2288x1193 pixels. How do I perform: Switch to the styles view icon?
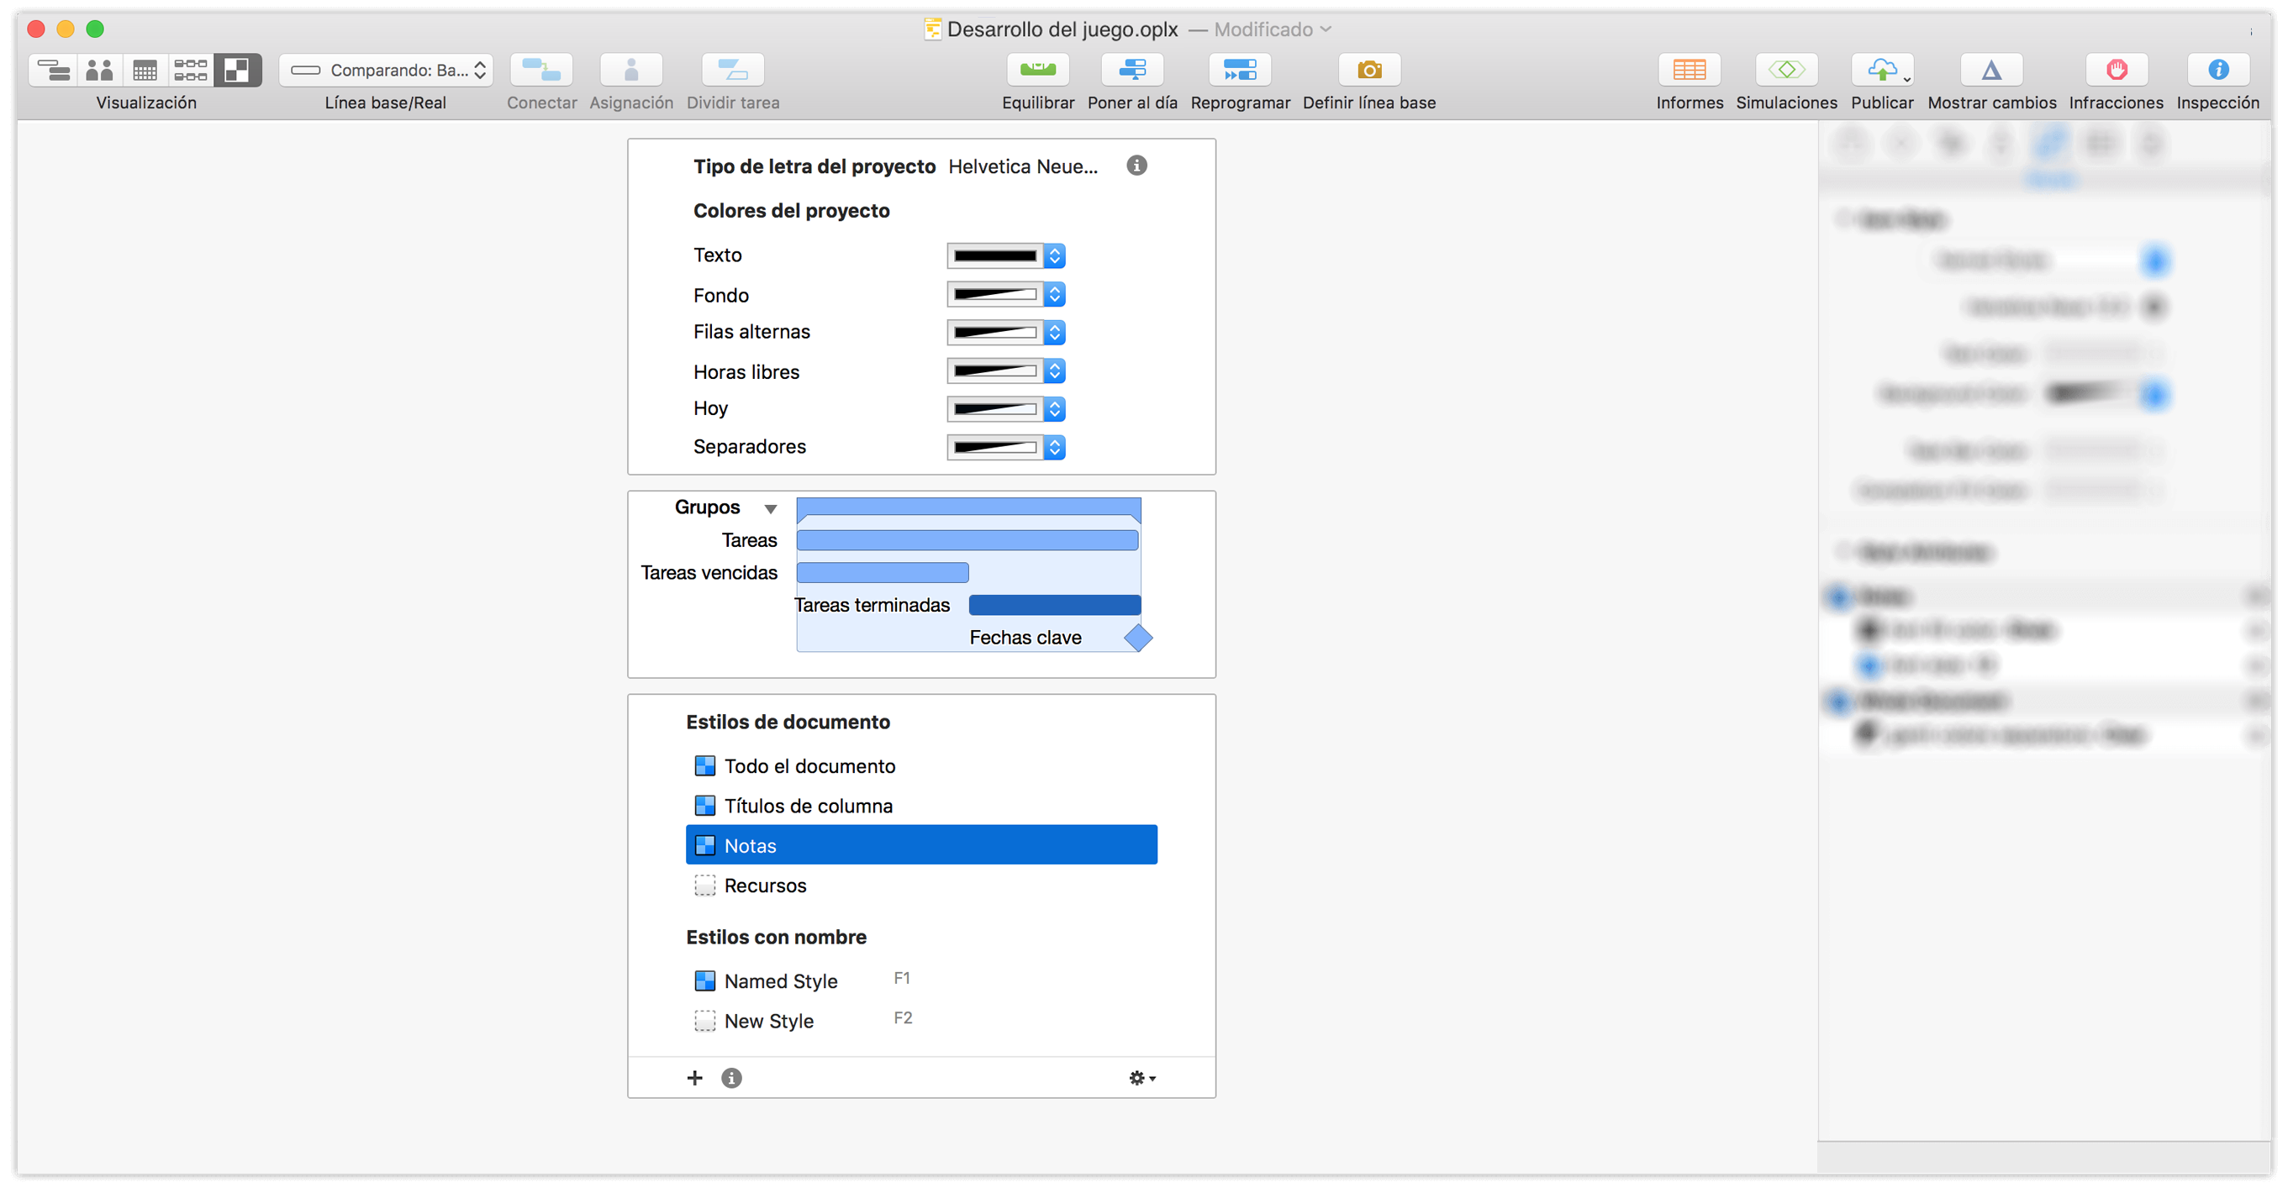(x=236, y=69)
